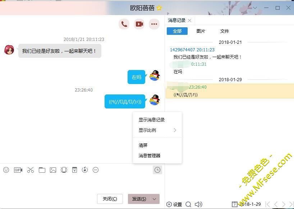Start a video call
The image size is (294, 209).
pyautogui.click(x=139, y=24)
